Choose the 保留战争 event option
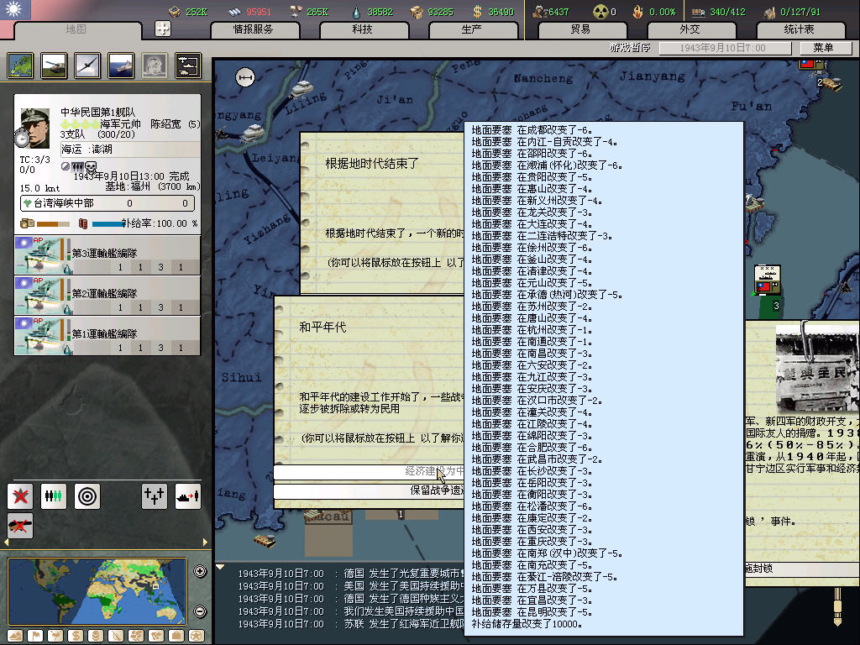Screen dimensions: 860x645 370,490
